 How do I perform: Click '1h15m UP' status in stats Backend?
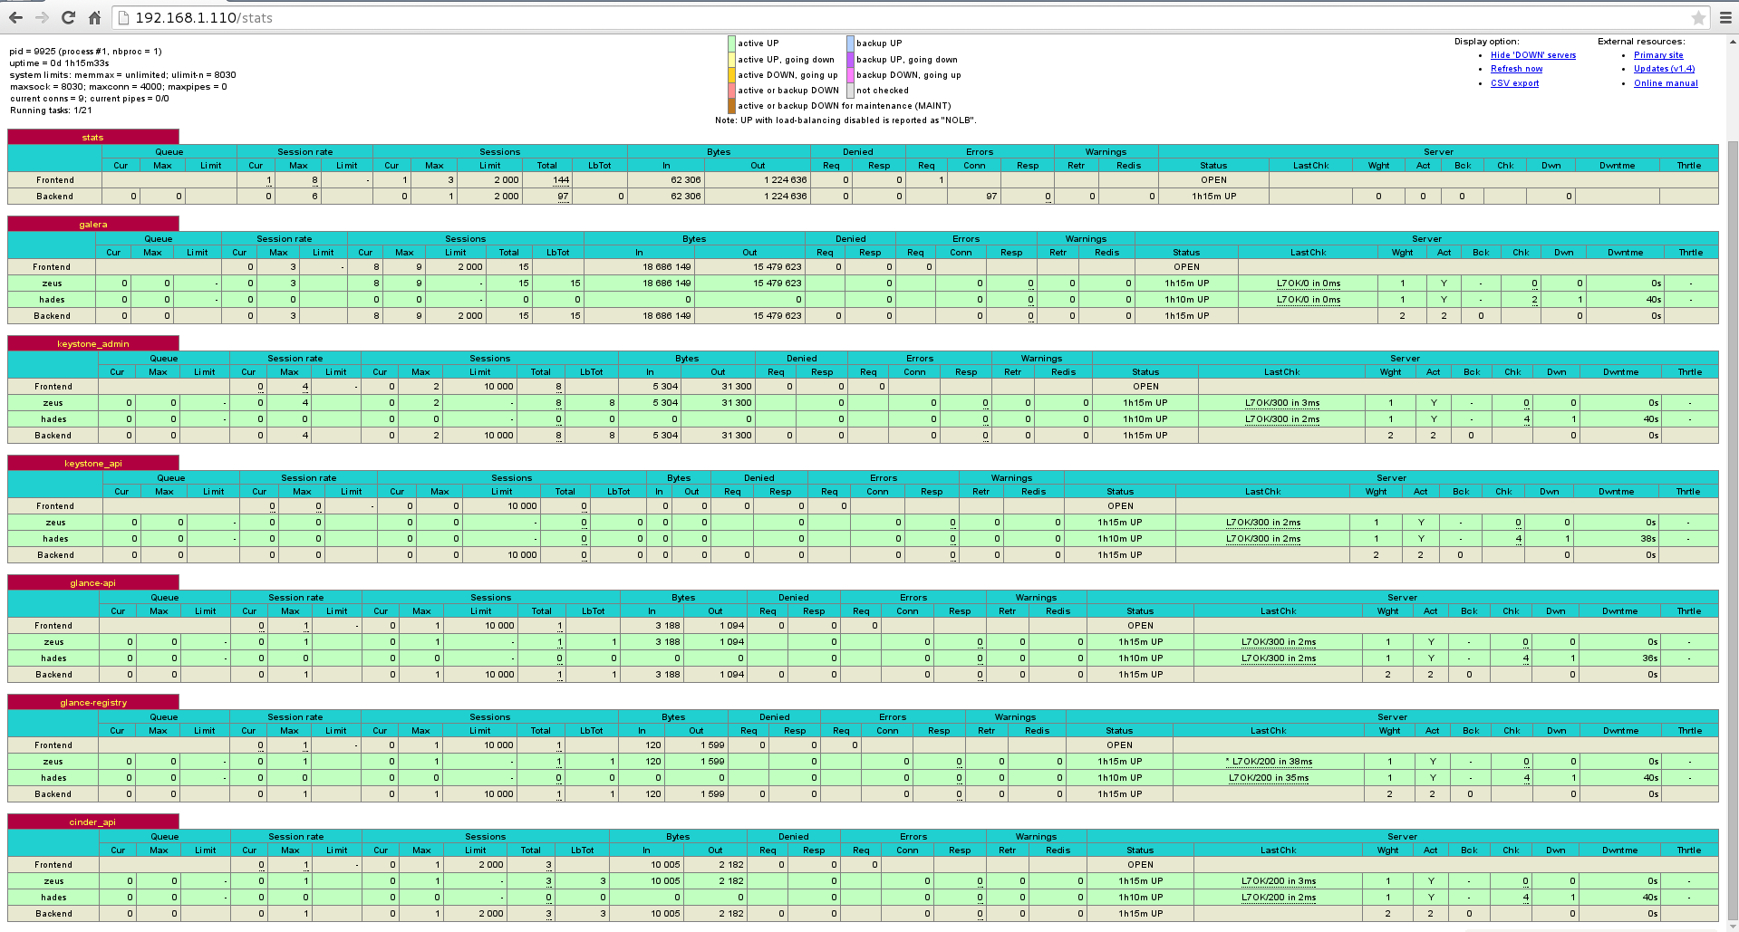tap(1213, 197)
